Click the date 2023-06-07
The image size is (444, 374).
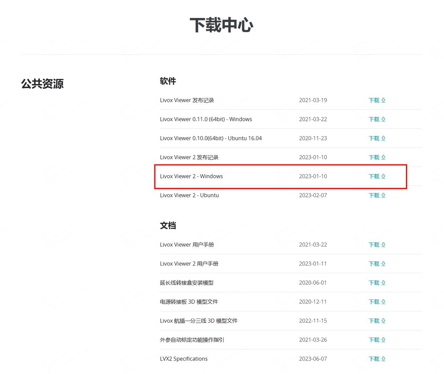click(x=313, y=359)
